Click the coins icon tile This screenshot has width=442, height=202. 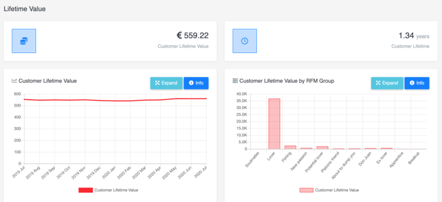(24, 41)
